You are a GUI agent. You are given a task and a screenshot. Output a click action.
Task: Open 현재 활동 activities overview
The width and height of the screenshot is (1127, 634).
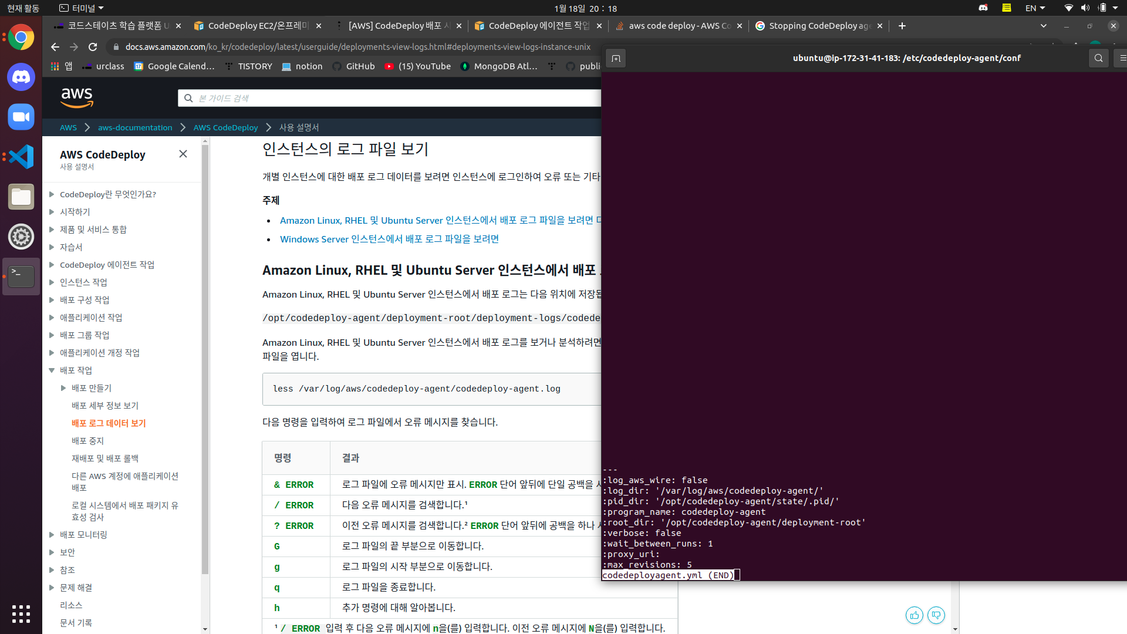point(23,8)
